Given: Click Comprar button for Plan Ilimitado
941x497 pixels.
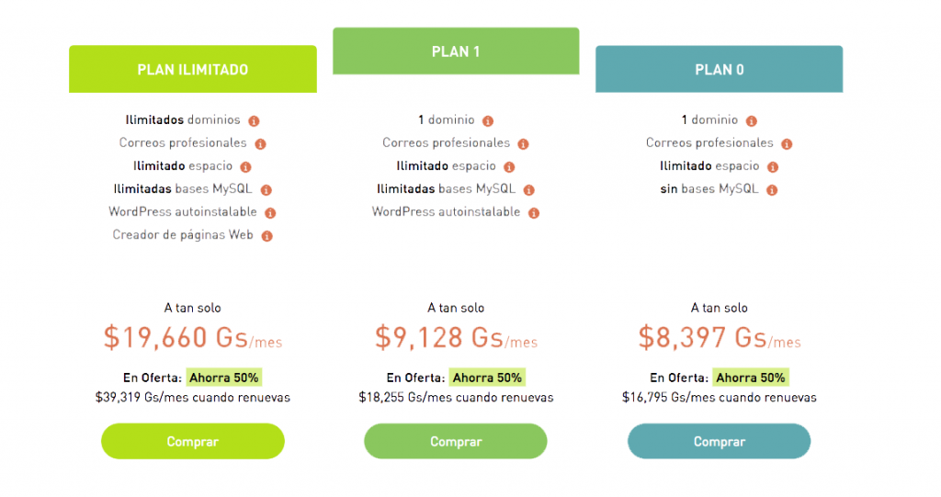Looking at the screenshot, I should click(193, 441).
